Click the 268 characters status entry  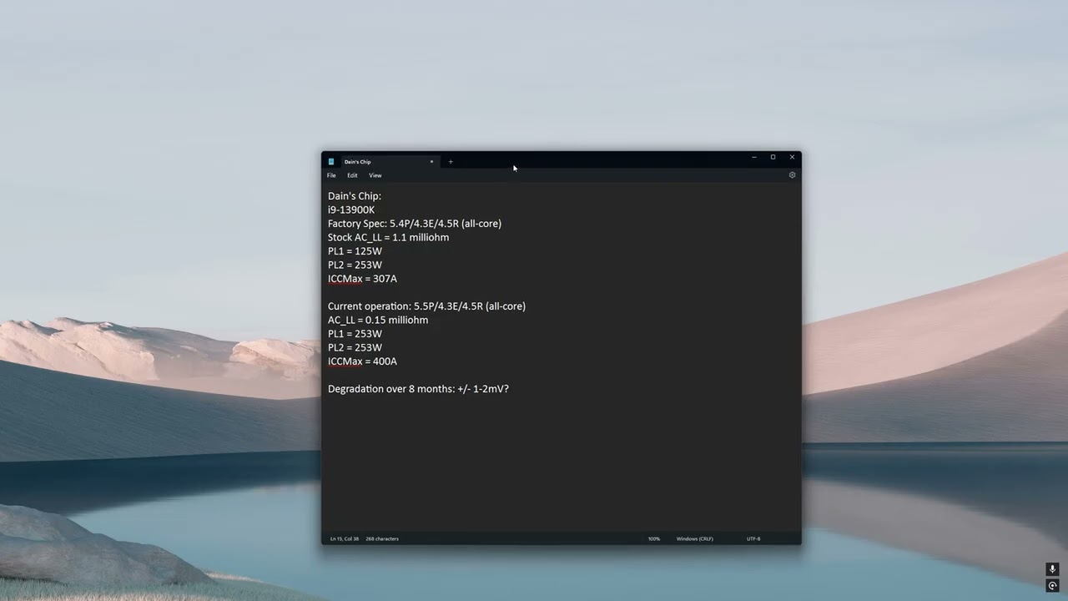coord(382,538)
